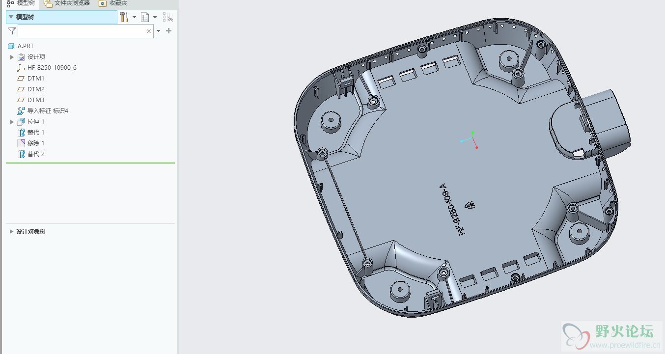The height and width of the screenshot is (354, 665).
Task: Open dropdown arrow beside list display icon
Action: tap(155, 17)
